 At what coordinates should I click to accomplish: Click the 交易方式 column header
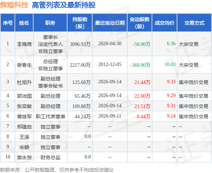pyautogui.click(x=194, y=23)
